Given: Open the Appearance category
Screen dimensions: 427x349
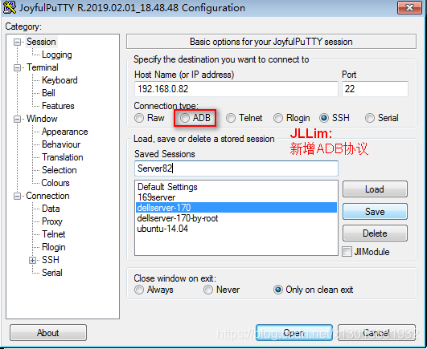Looking at the screenshot, I should click(65, 132).
